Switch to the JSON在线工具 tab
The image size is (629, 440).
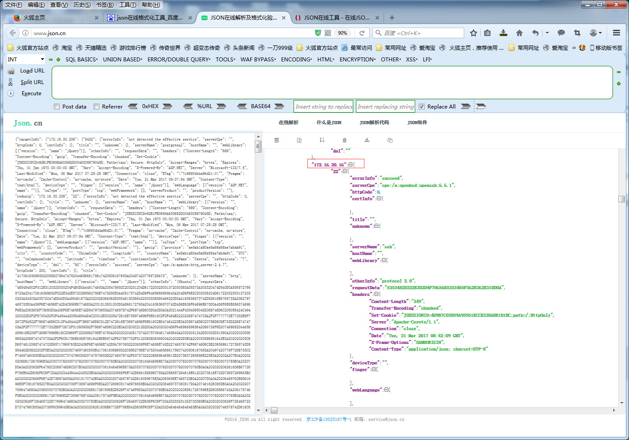(x=337, y=18)
